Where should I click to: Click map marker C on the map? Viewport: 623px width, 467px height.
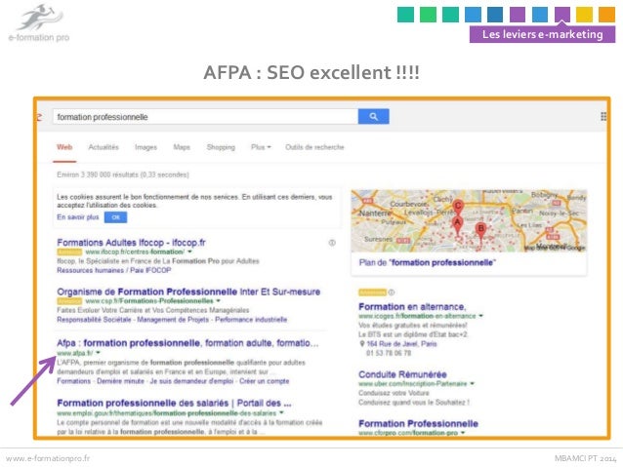[x=458, y=209]
